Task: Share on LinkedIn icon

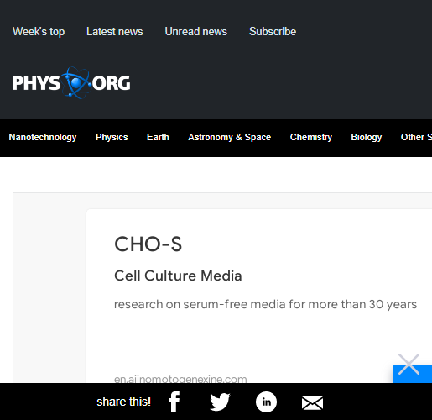Action: 266,402
